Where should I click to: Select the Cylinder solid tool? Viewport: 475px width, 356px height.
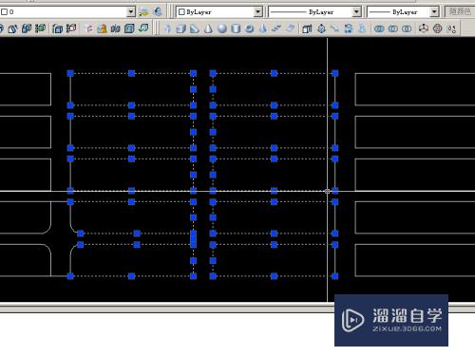point(236,28)
